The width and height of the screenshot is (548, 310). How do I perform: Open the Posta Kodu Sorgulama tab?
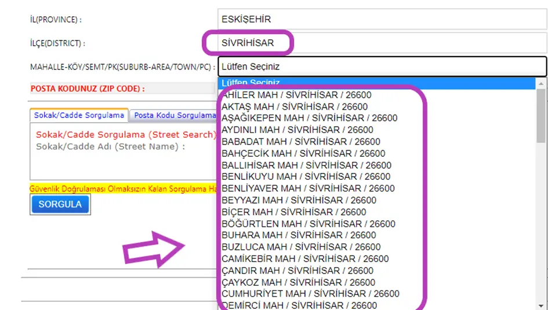pyautogui.click(x=174, y=115)
